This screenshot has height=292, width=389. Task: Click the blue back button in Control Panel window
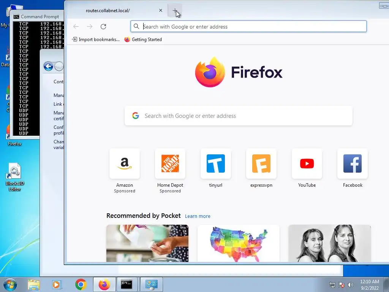click(48, 66)
